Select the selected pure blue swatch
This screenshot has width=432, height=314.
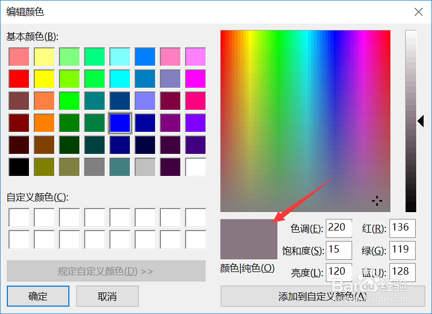click(x=120, y=123)
